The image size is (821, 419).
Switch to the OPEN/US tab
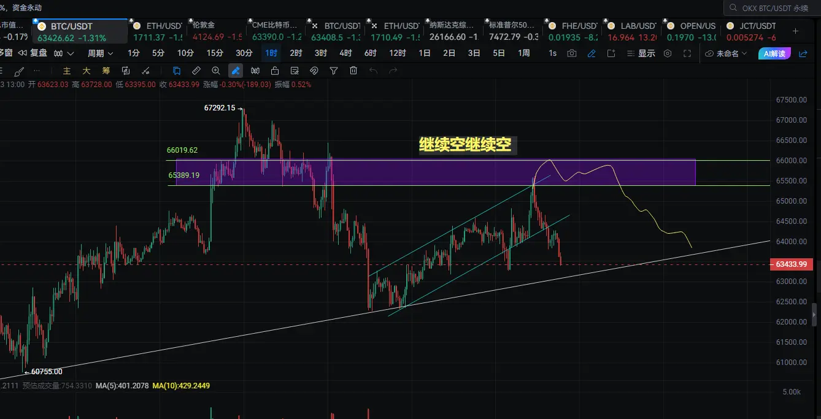pos(691,31)
